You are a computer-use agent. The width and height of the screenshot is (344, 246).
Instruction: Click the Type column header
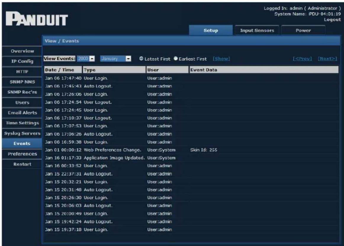click(x=114, y=70)
